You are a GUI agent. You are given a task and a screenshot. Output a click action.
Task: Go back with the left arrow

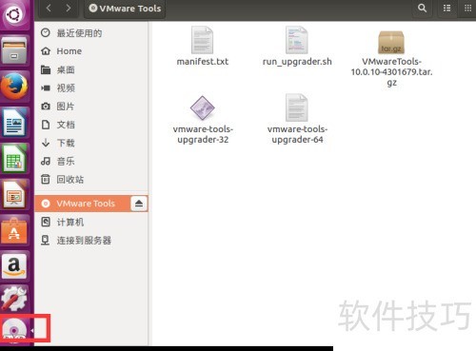click(x=49, y=8)
